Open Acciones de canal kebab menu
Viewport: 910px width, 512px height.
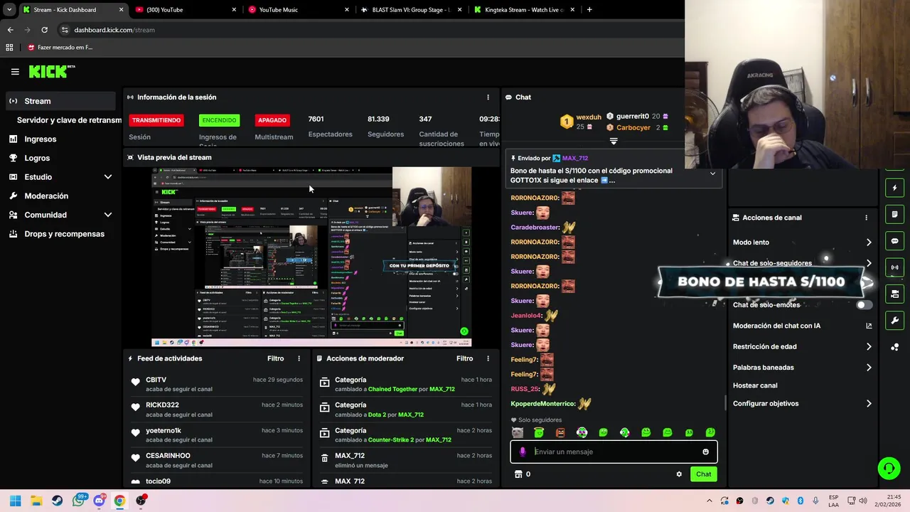pos(866,218)
